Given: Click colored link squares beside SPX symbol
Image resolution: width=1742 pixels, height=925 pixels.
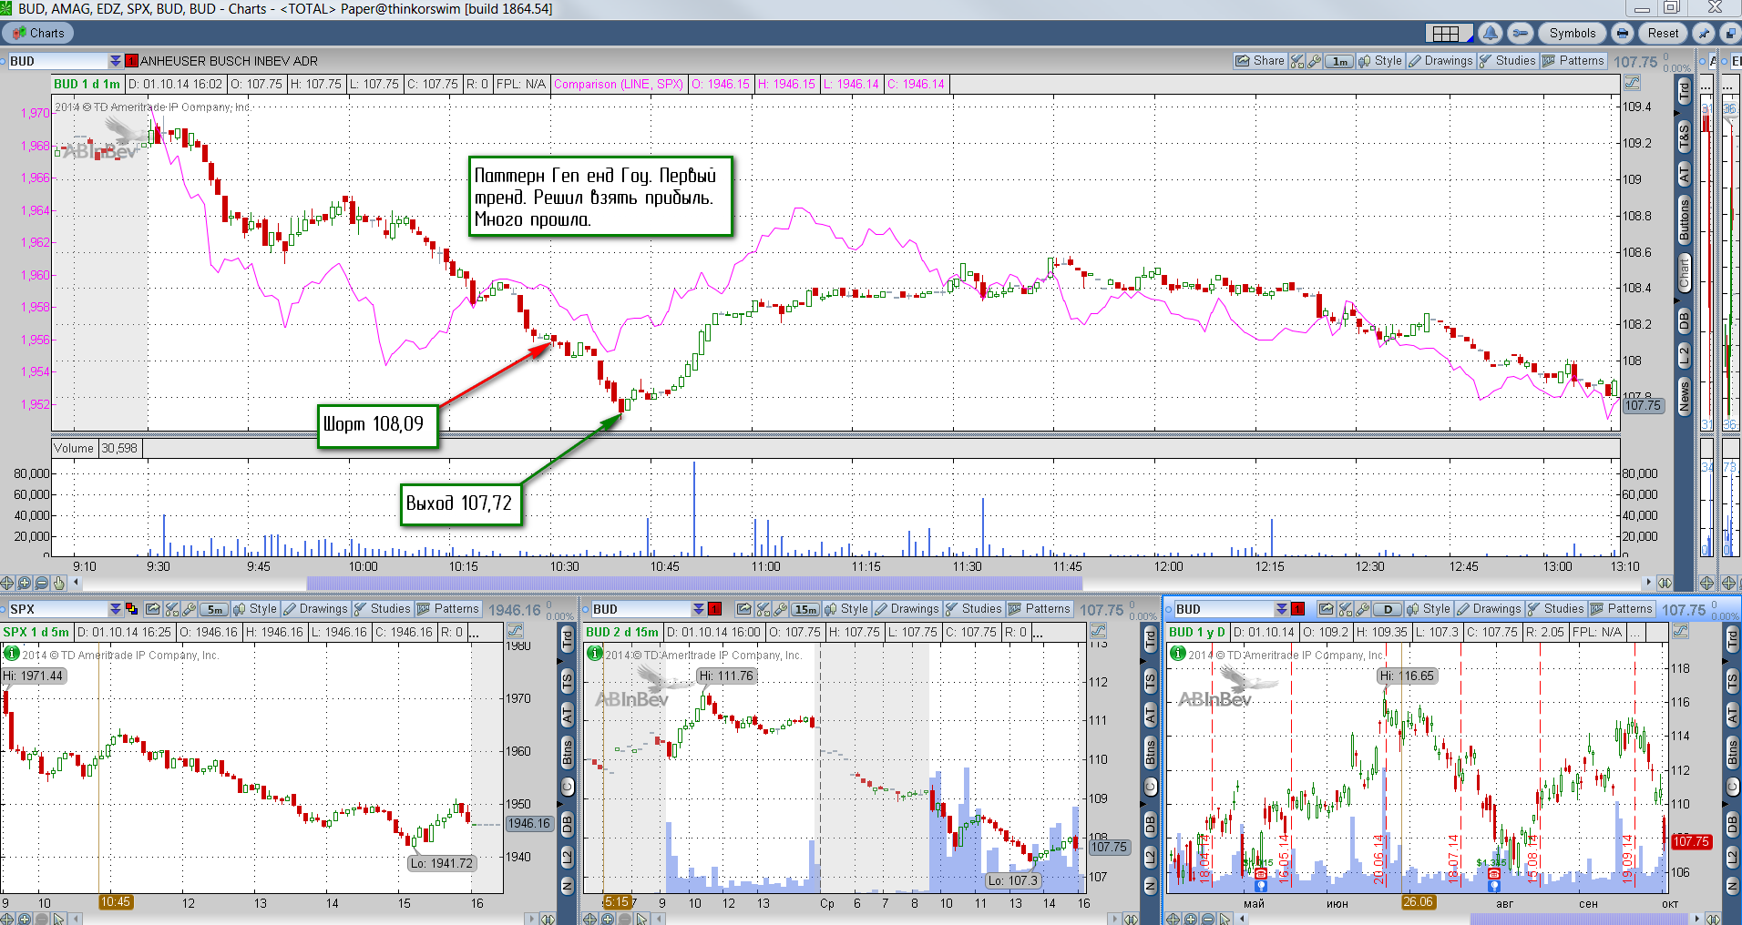Looking at the screenshot, I should pos(131,609).
